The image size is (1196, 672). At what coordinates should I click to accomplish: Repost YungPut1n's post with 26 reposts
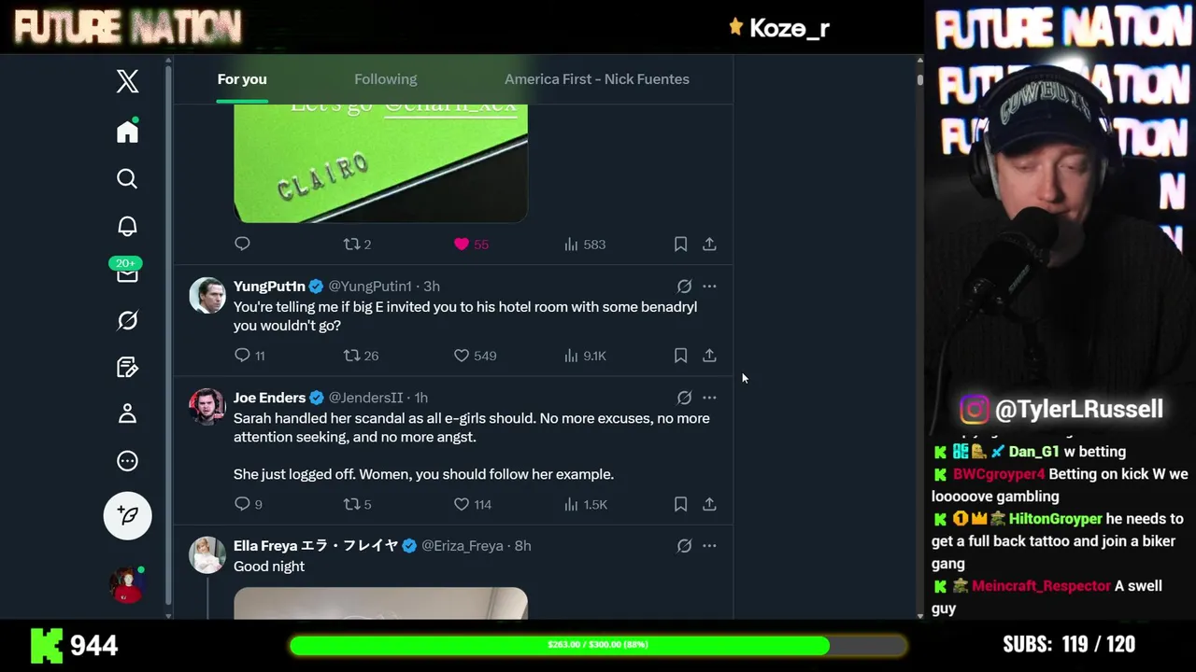tap(352, 356)
